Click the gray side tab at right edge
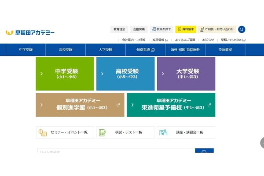The image size is (264, 176). [x=262, y=143]
